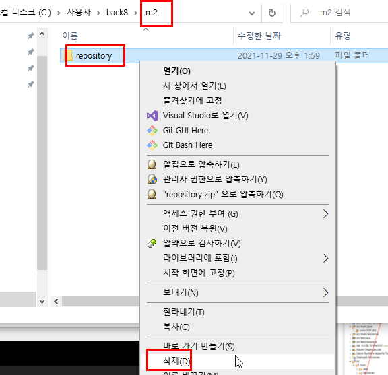Viewport: 388px width, 375px height.
Task: Choose 새 창에서 열기(E)
Action: [238, 86]
